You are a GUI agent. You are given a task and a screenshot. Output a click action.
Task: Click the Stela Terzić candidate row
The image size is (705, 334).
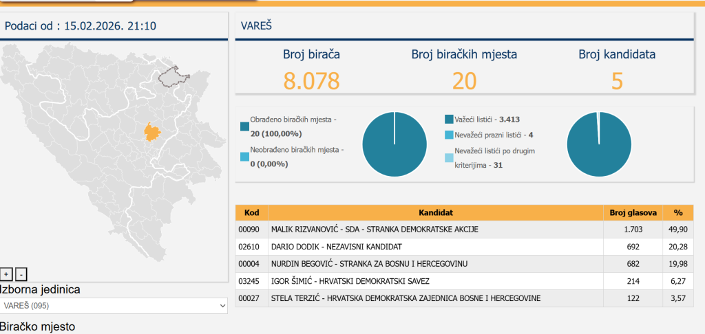point(435,298)
